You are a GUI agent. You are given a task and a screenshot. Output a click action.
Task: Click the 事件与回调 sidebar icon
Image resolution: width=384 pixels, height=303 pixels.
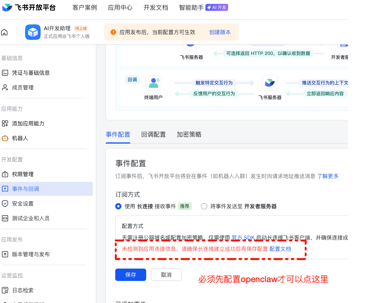tap(5, 189)
